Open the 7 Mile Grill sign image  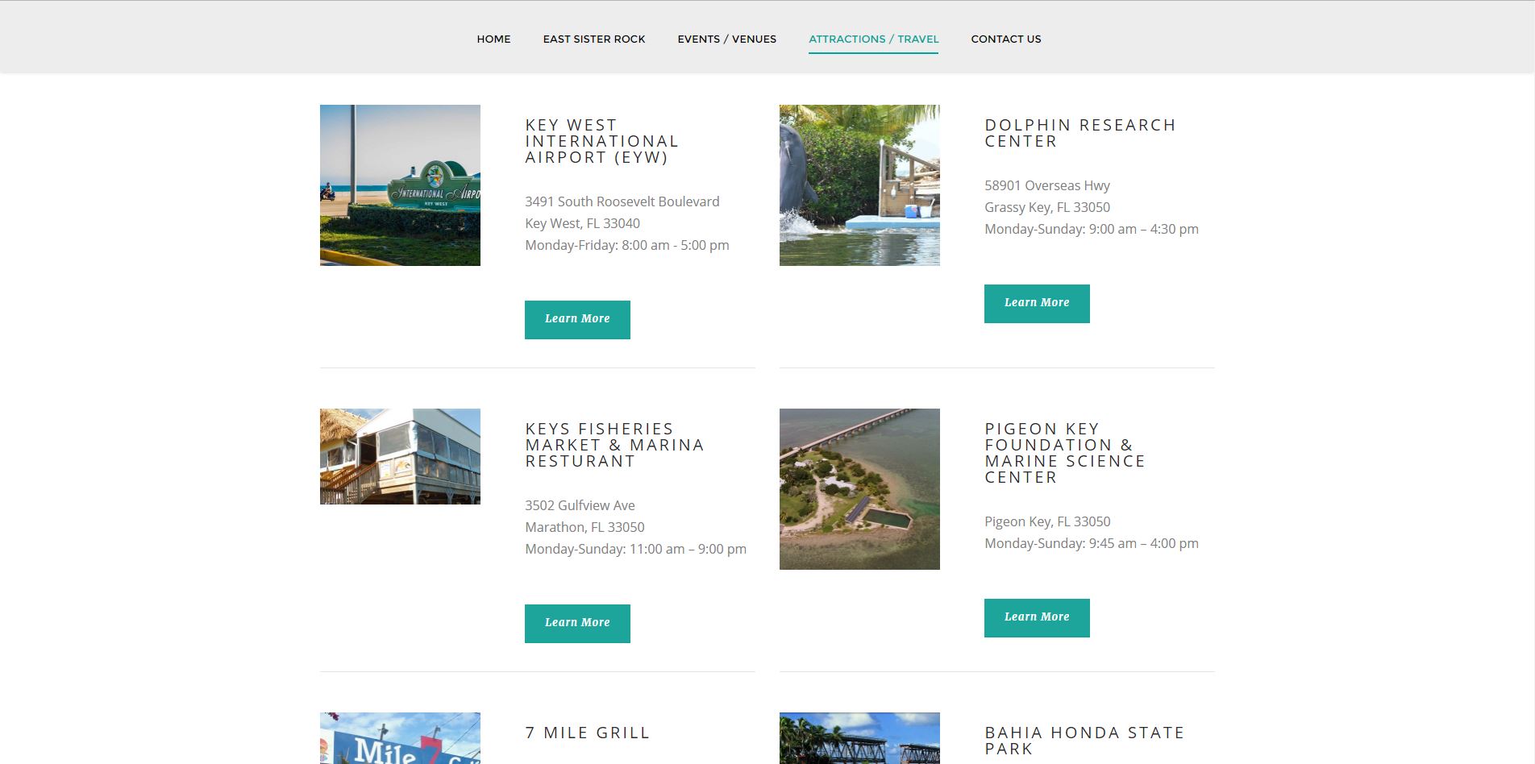[400, 738]
